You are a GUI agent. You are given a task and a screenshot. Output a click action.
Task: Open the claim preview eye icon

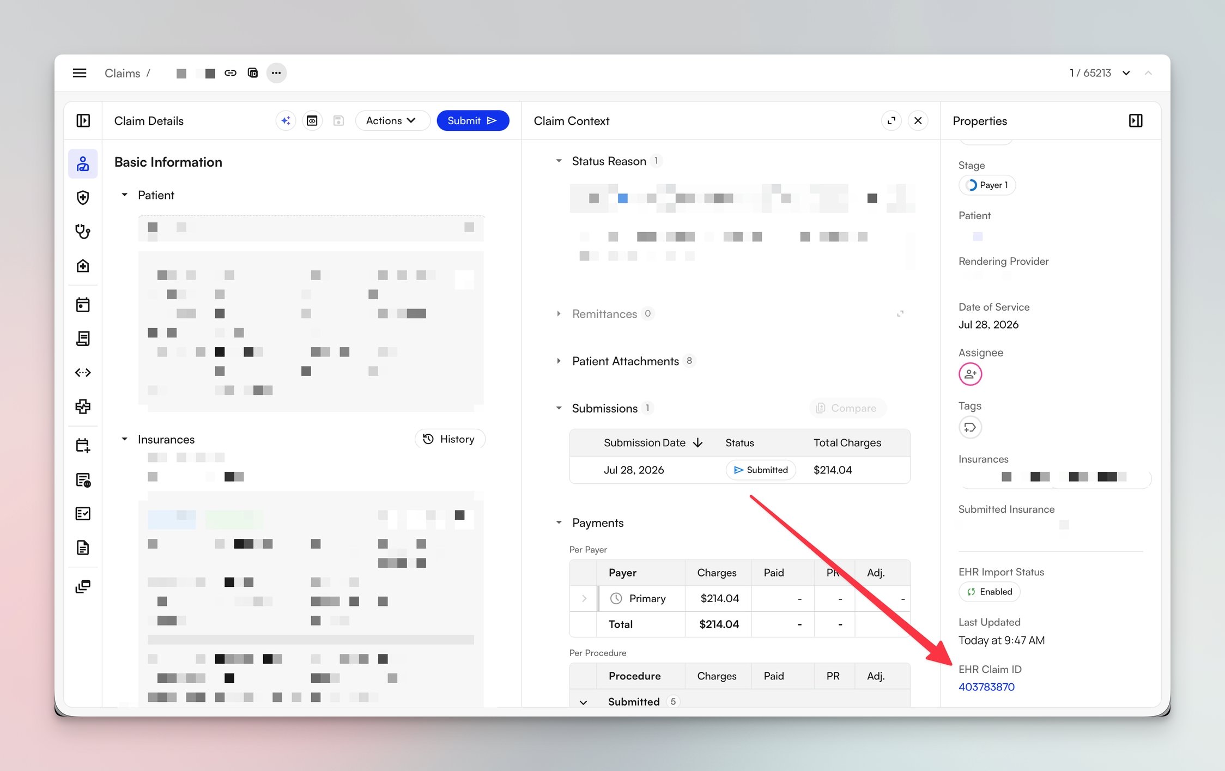click(312, 120)
